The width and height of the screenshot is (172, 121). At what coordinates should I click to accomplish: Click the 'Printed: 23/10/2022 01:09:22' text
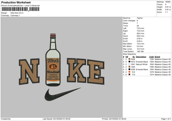[114, 119]
